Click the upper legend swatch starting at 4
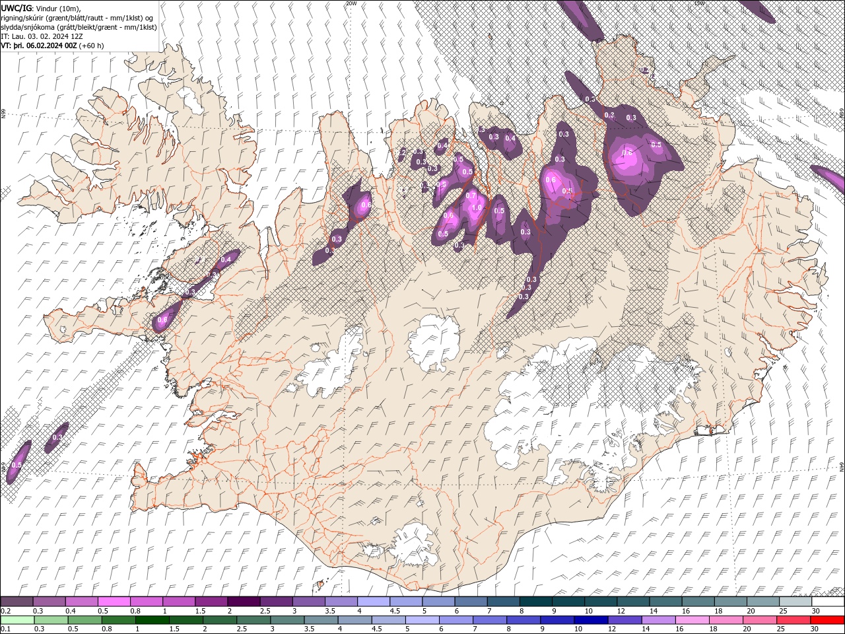This screenshot has width=845, height=634. pyautogui.click(x=374, y=602)
